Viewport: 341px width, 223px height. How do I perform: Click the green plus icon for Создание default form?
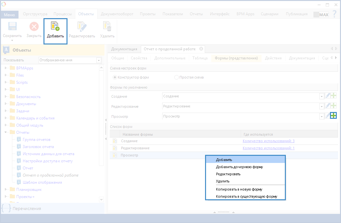pyautogui.click(x=334, y=96)
